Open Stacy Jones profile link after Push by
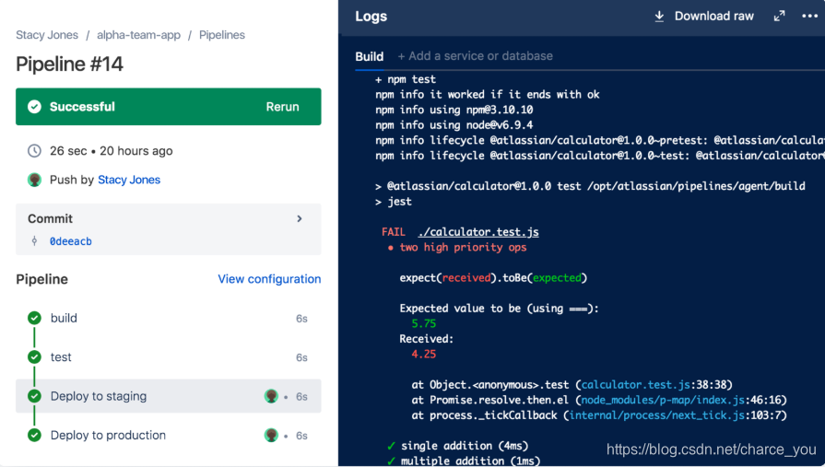Viewport: 825px width, 467px height. (x=129, y=180)
